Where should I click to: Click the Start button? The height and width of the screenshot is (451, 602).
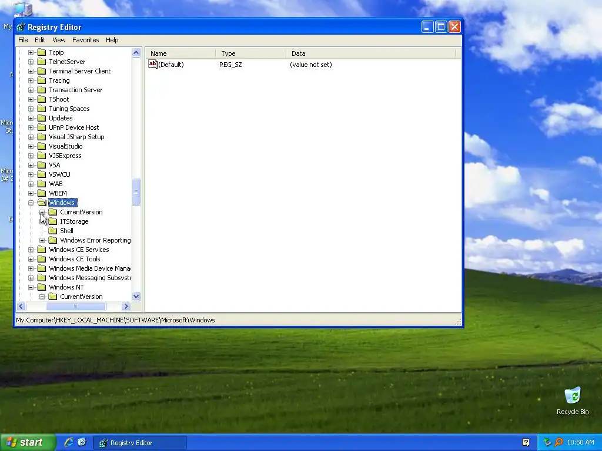point(28,442)
